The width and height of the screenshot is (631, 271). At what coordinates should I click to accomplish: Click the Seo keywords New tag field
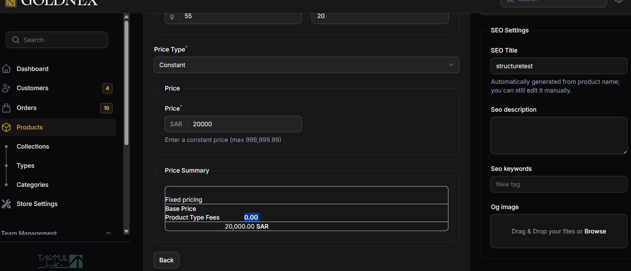click(559, 184)
